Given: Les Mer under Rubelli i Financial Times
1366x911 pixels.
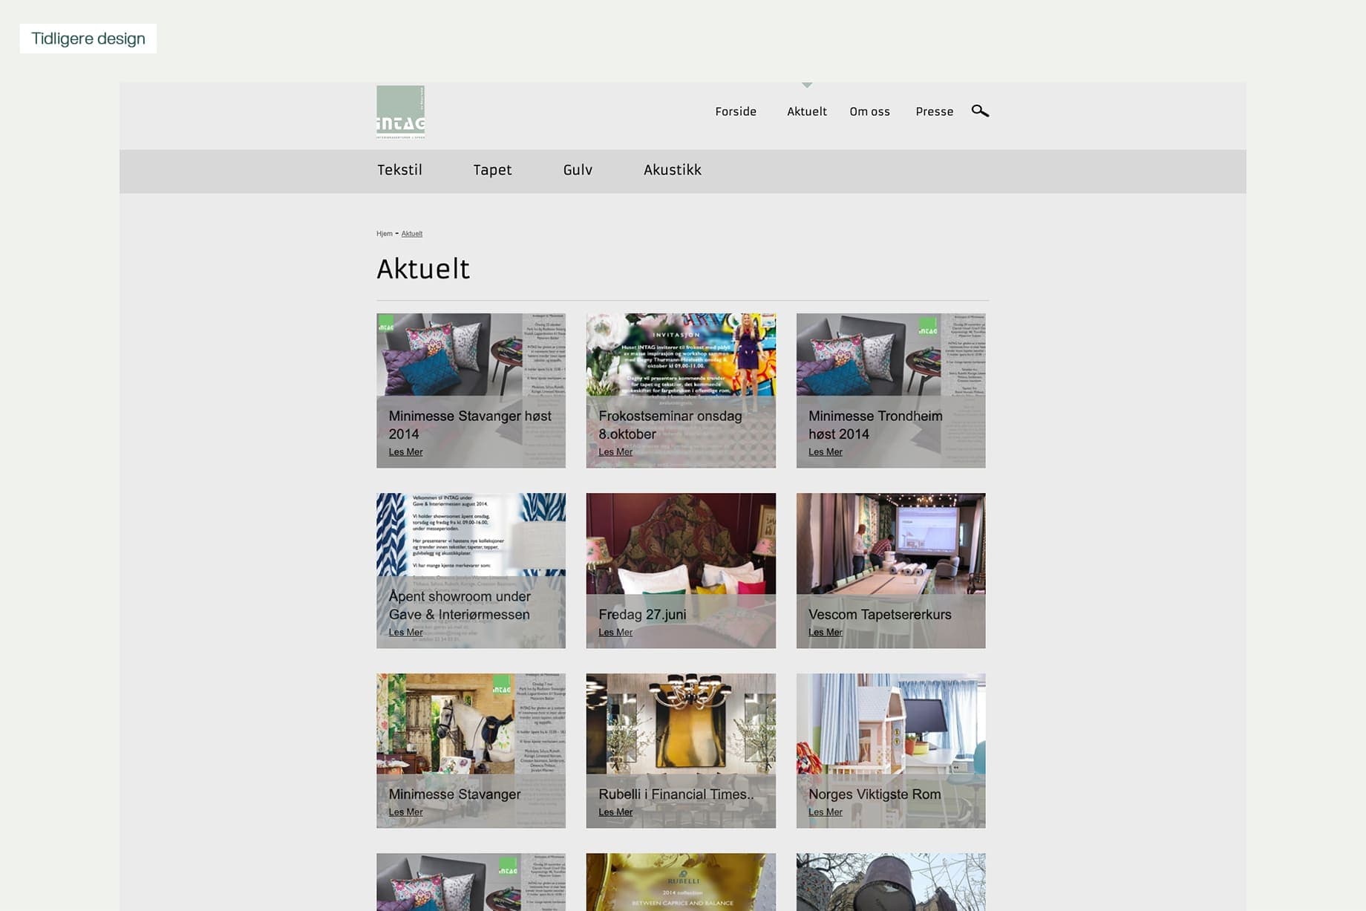Looking at the screenshot, I should pyautogui.click(x=615, y=812).
